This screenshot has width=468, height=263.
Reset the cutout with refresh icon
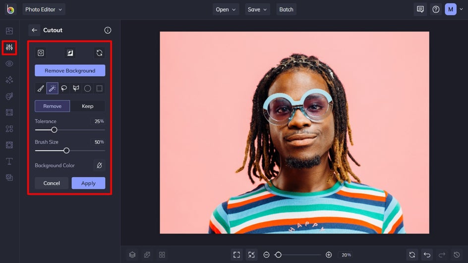[99, 53]
